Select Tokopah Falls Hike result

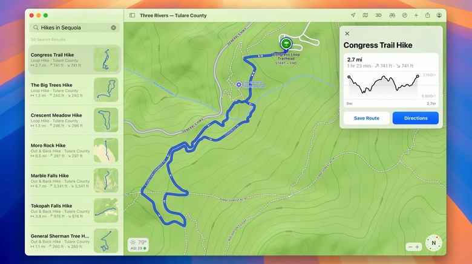pyautogui.click(x=74, y=211)
